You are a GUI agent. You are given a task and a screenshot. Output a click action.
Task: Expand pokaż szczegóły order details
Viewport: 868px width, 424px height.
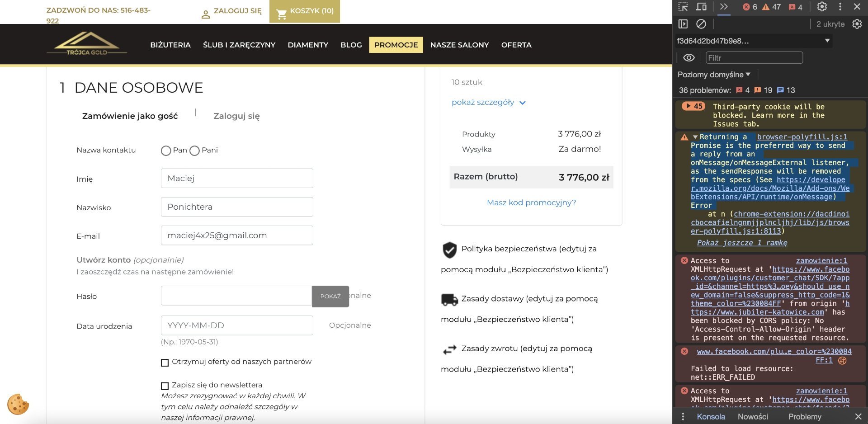[x=488, y=103]
